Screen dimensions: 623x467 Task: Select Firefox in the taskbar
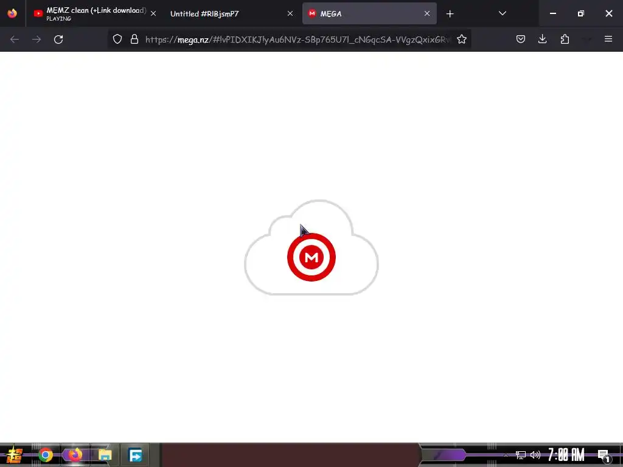[x=75, y=455]
